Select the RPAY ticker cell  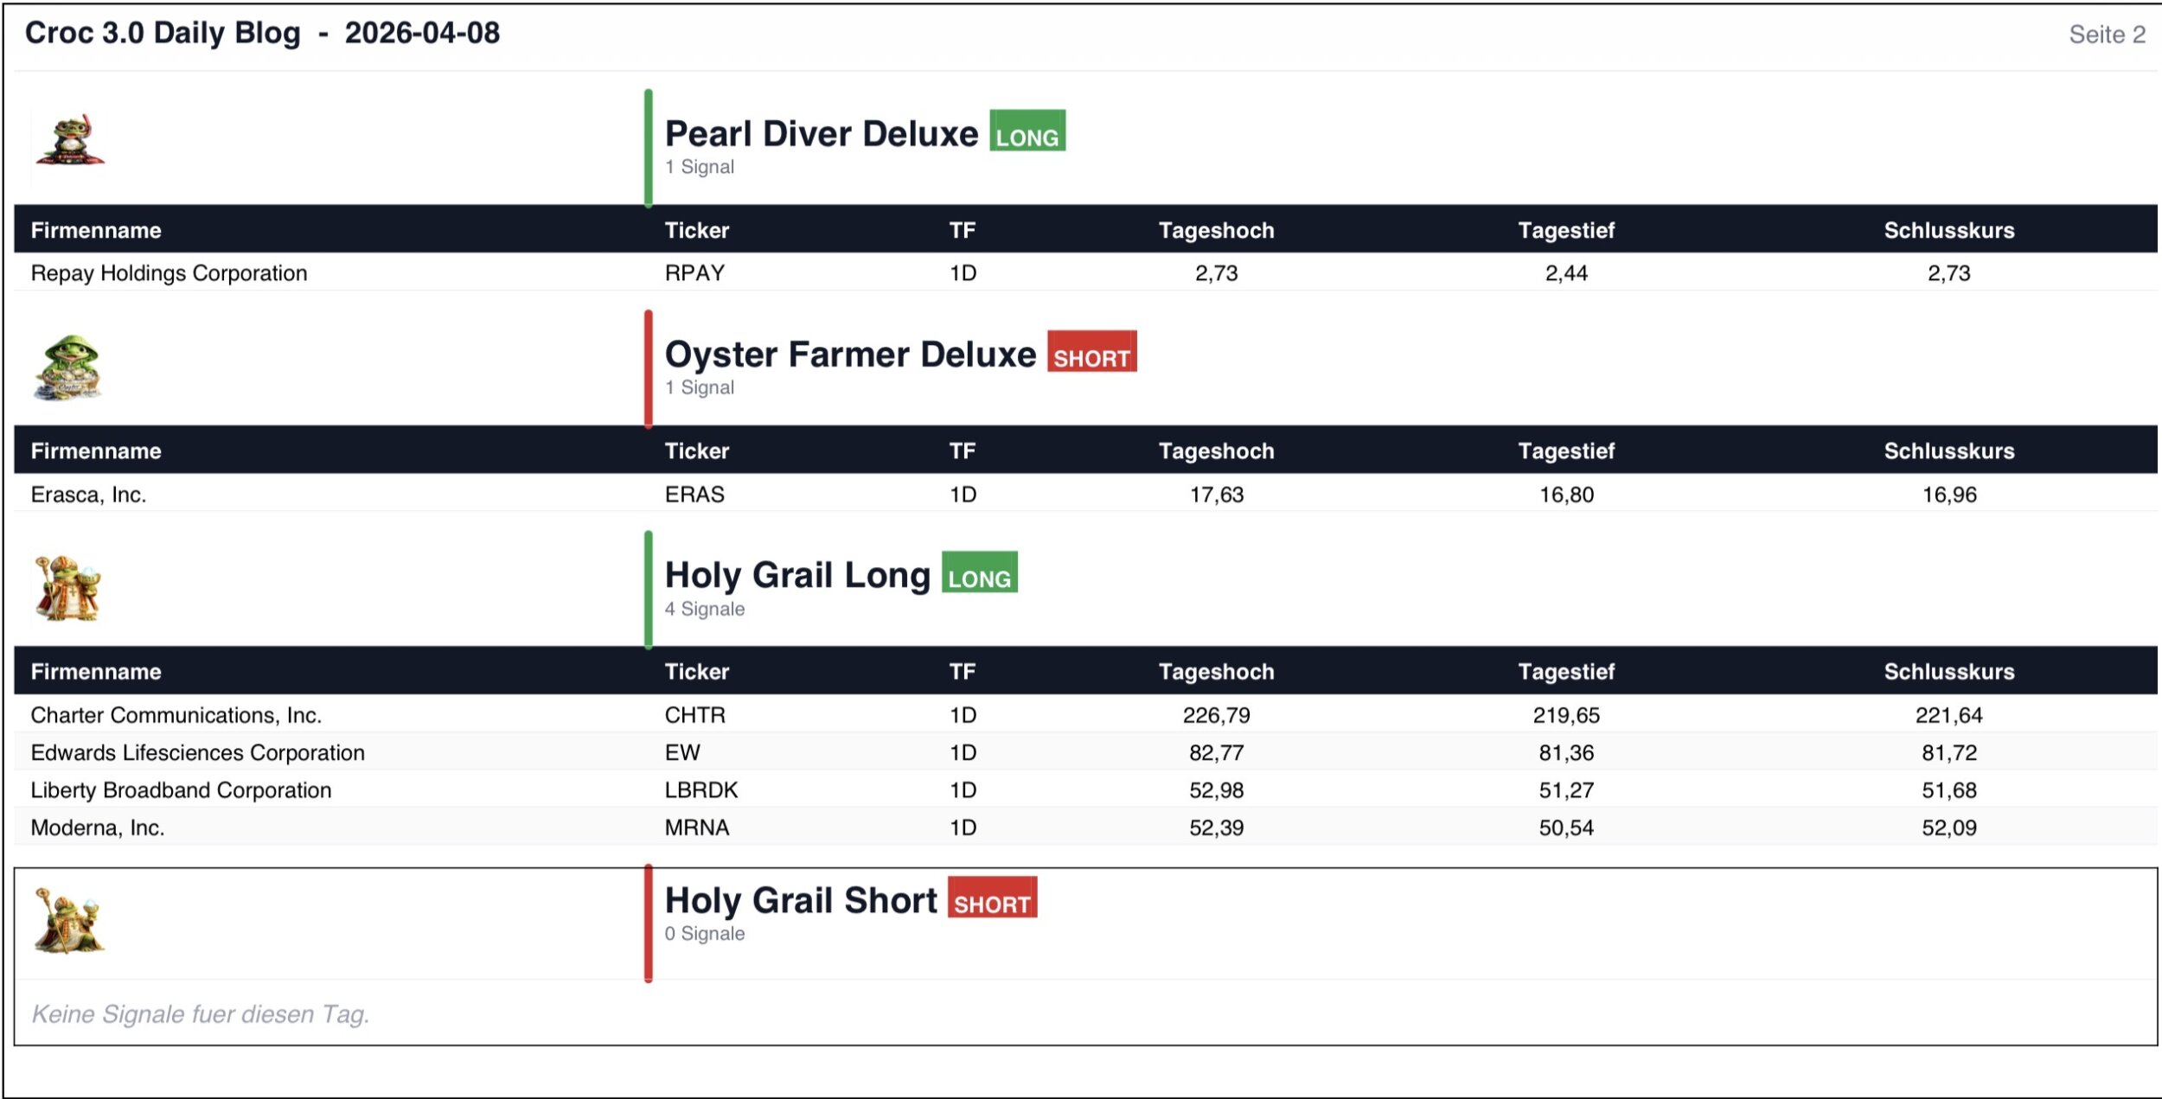tap(694, 273)
